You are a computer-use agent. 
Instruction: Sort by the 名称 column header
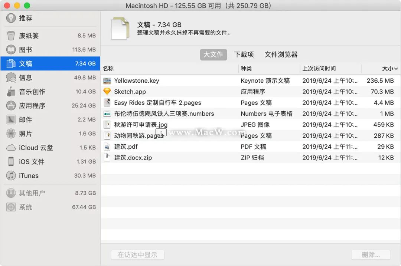(x=108, y=69)
